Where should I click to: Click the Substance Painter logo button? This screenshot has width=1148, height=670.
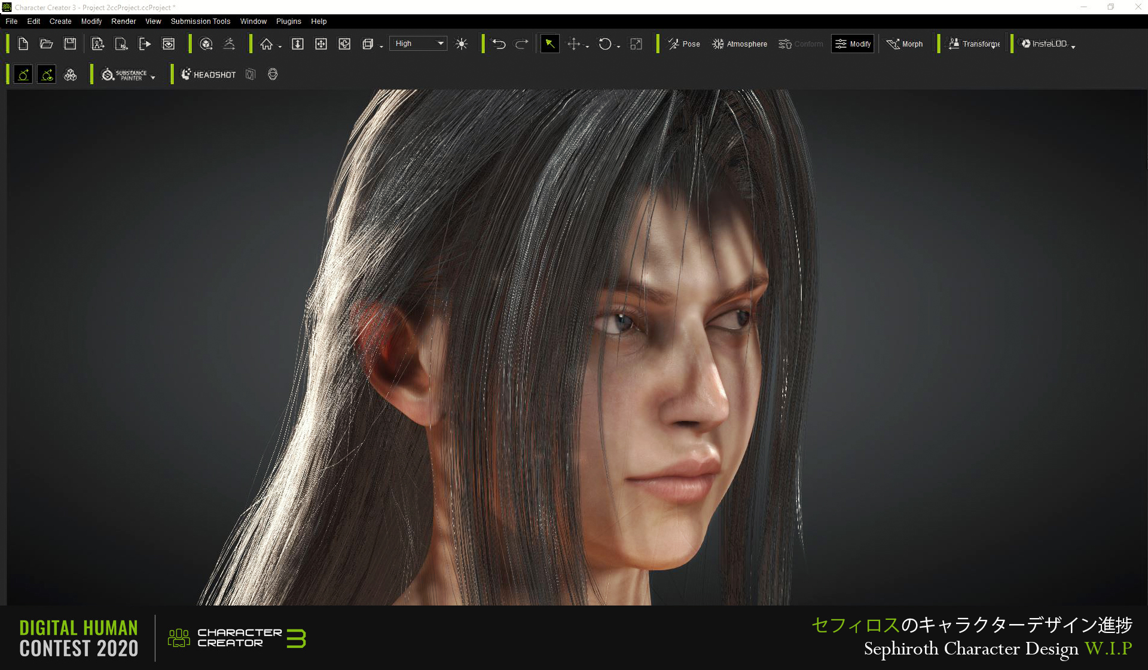[124, 75]
